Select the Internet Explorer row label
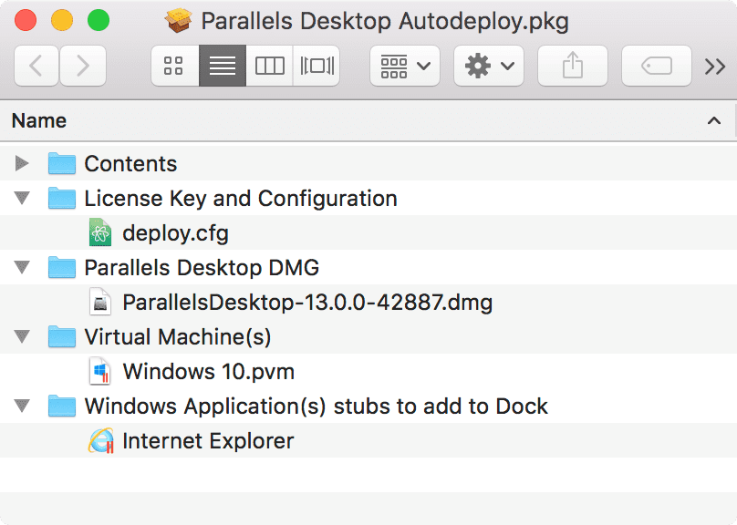 coord(208,440)
